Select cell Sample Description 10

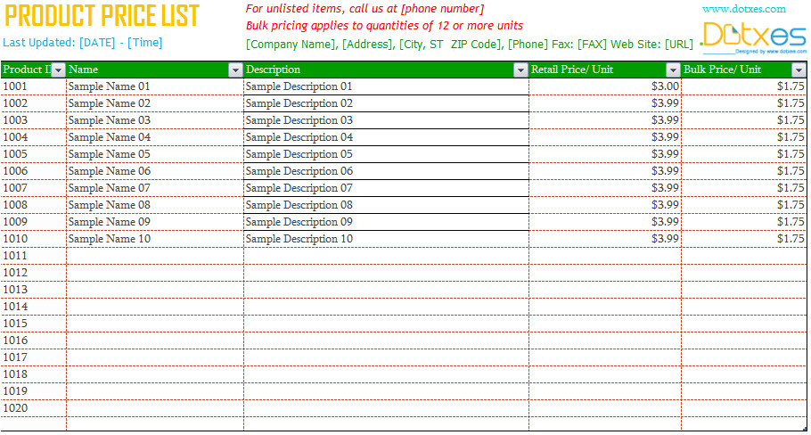pos(386,239)
